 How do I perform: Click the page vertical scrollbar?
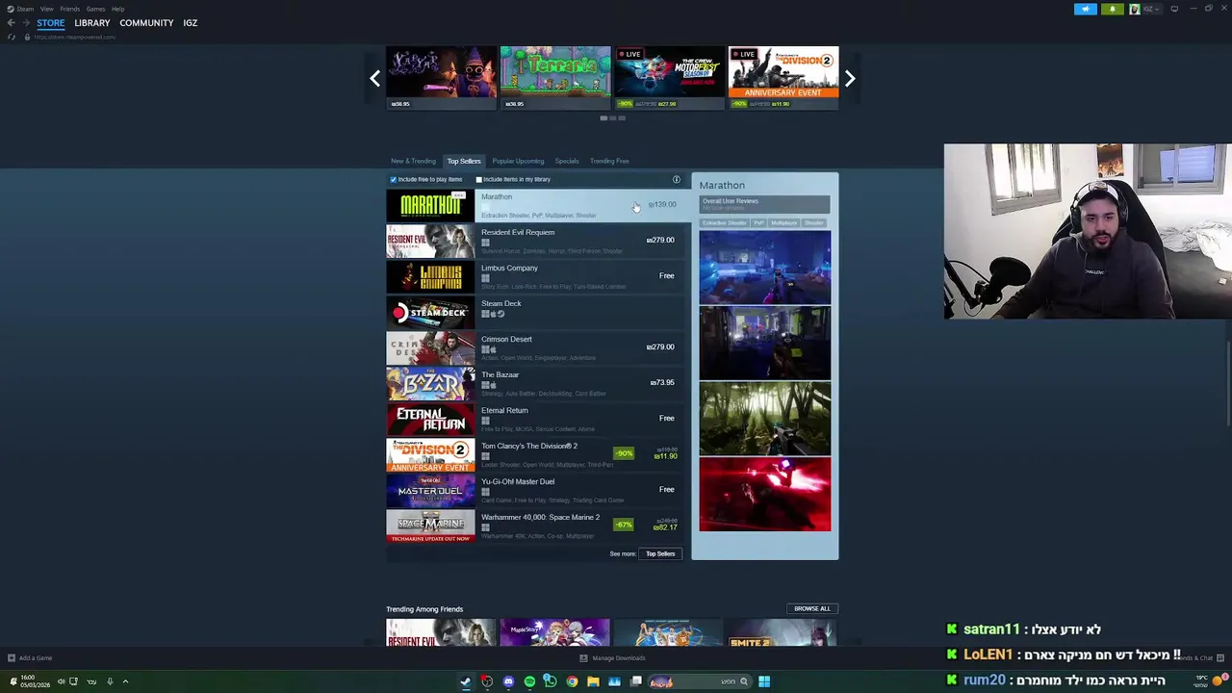[1226, 382]
